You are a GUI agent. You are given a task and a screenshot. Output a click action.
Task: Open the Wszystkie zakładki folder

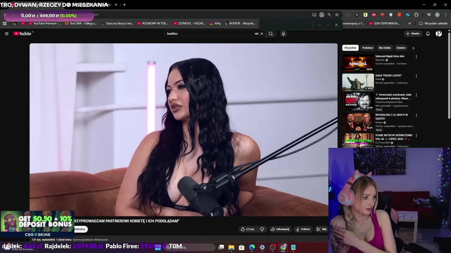(x=433, y=24)
